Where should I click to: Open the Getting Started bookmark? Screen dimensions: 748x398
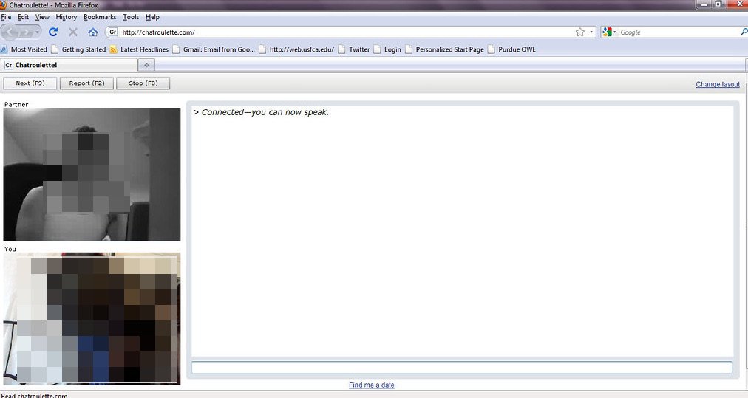tap(78, 49)
